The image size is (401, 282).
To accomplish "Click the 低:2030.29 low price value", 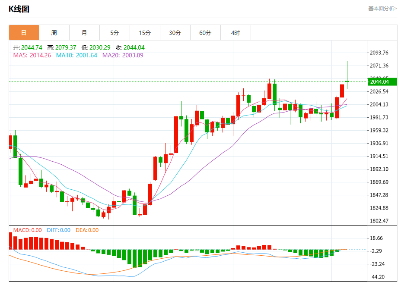I will pos(96,48).
